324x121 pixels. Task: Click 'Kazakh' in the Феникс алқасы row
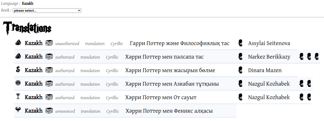pyautogui.click(x=34, y=111)
